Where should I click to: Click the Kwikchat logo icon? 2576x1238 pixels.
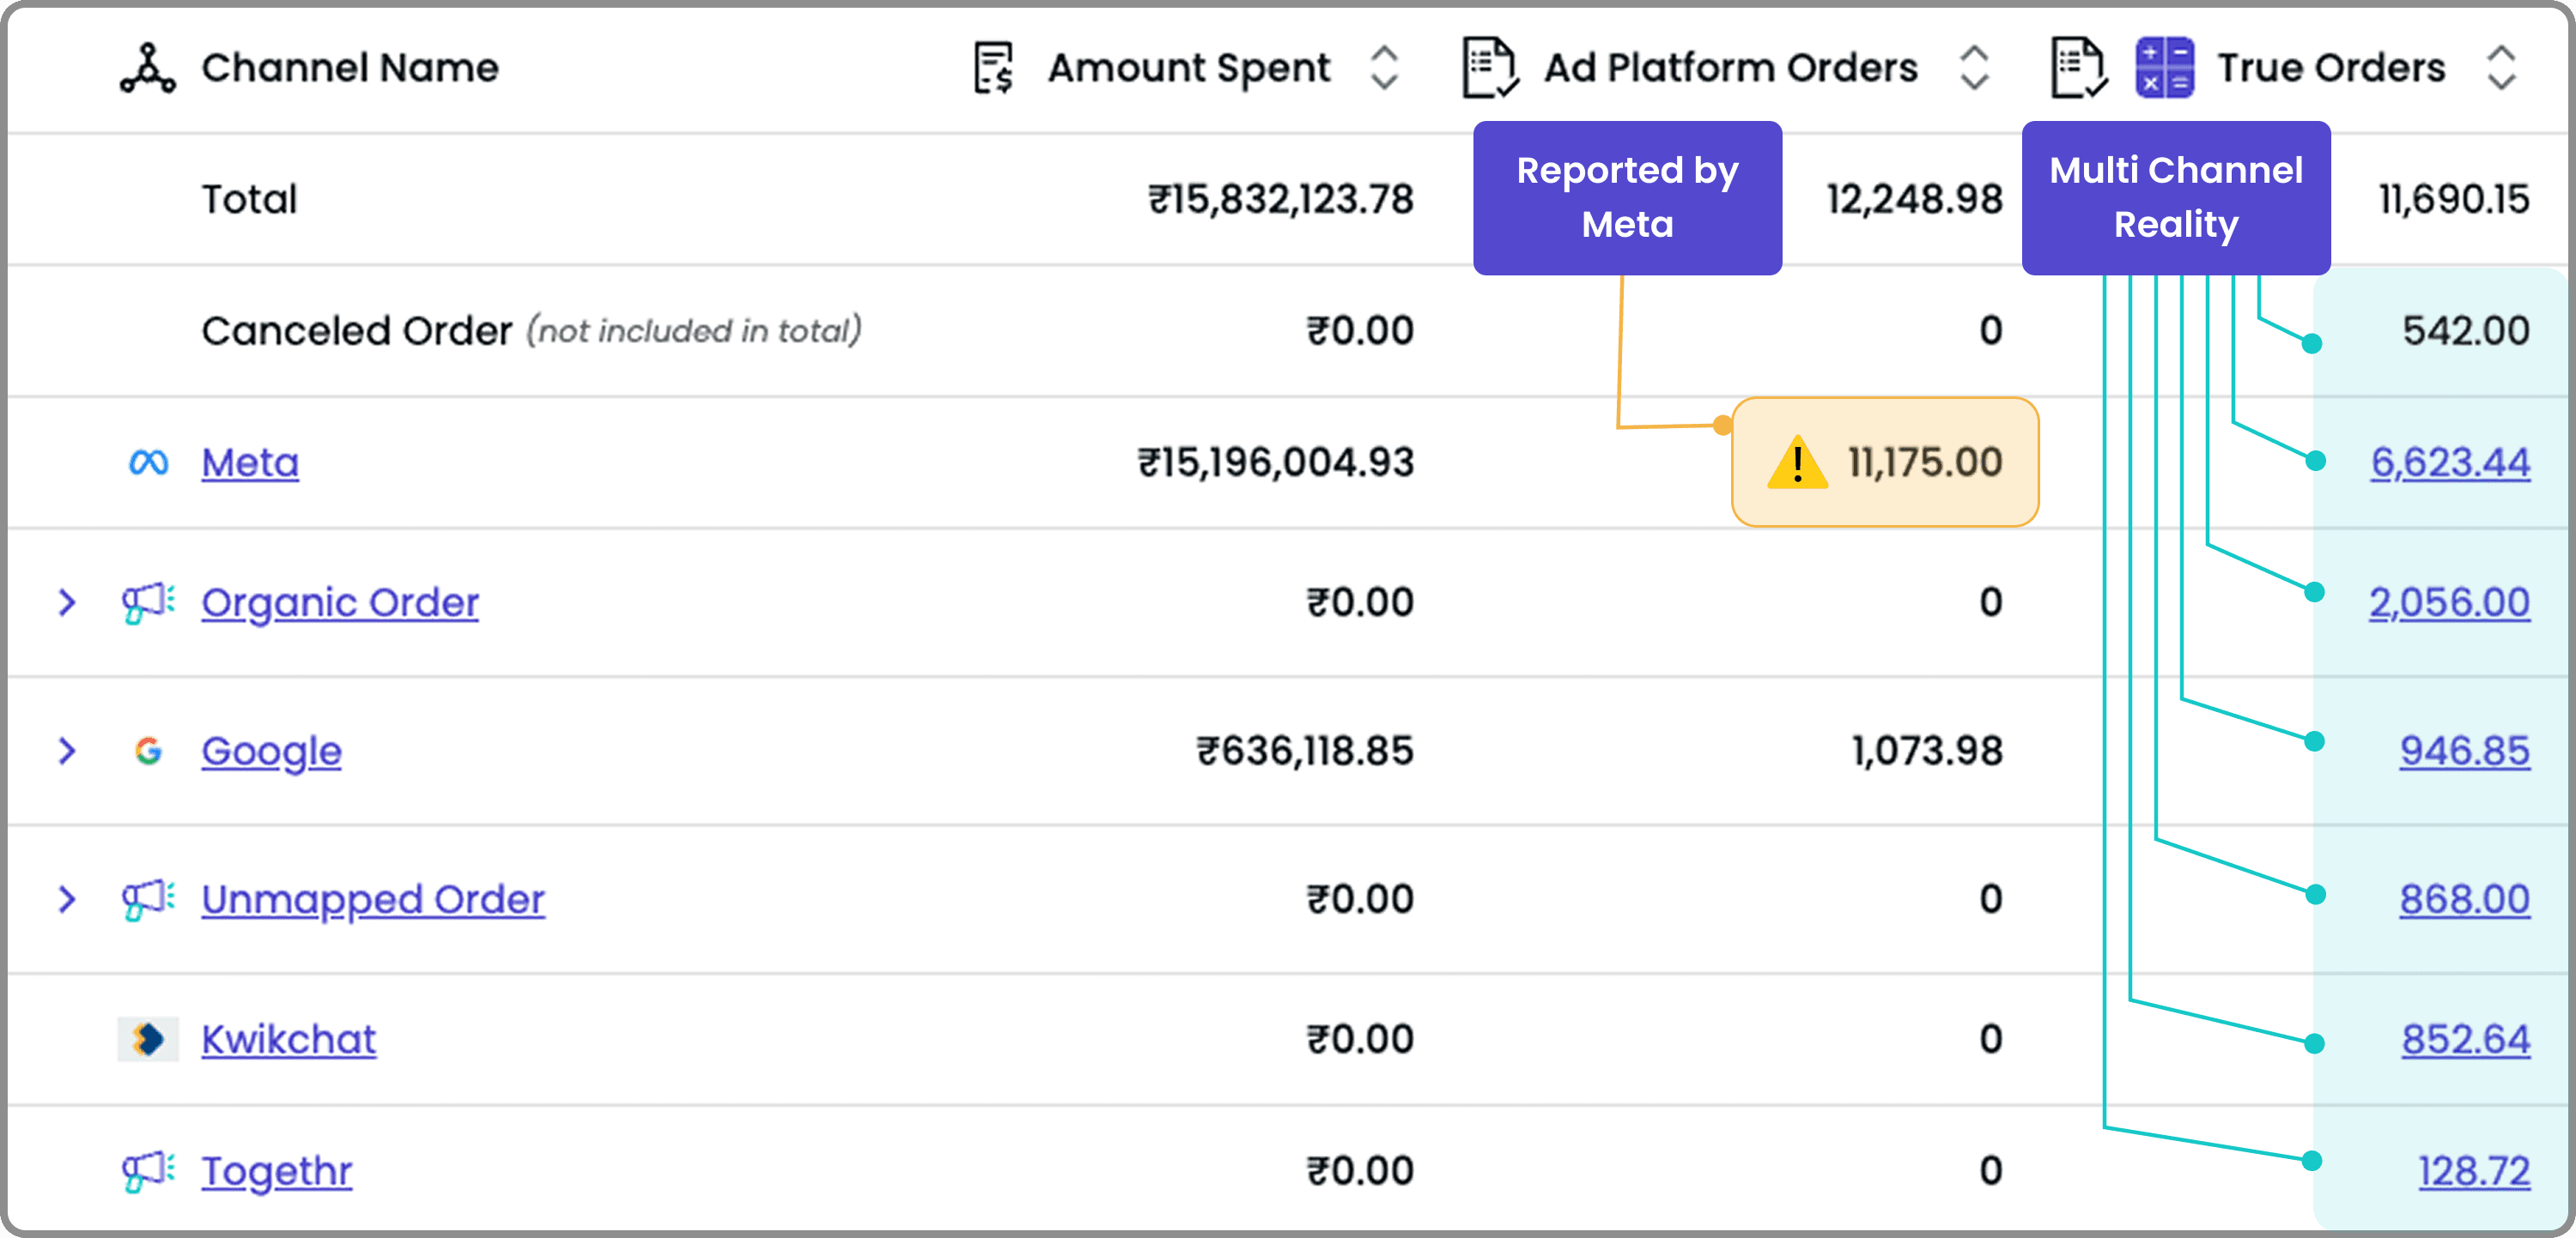click(148, 1039)
